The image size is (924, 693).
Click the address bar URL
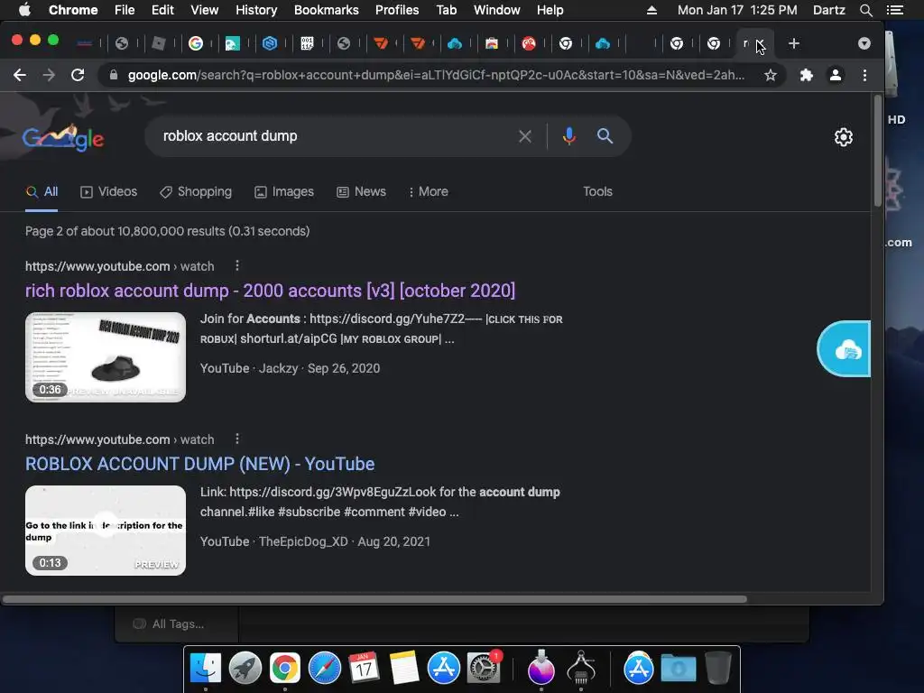click(436, 75)
